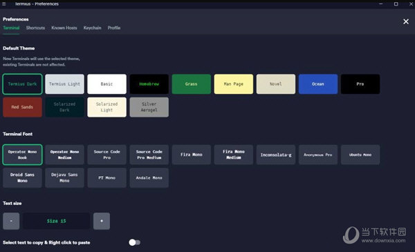Choose the Homebrew theme
The image size is (415, 252).
pyautogui.click(x=149, y=84)
